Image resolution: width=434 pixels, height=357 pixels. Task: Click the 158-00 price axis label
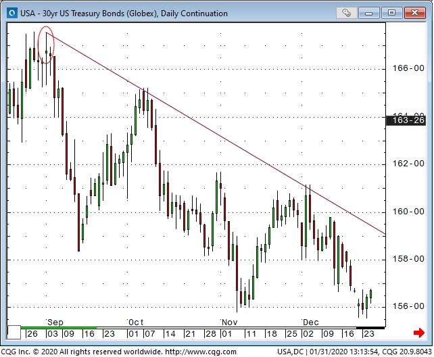tap(408, 259)
